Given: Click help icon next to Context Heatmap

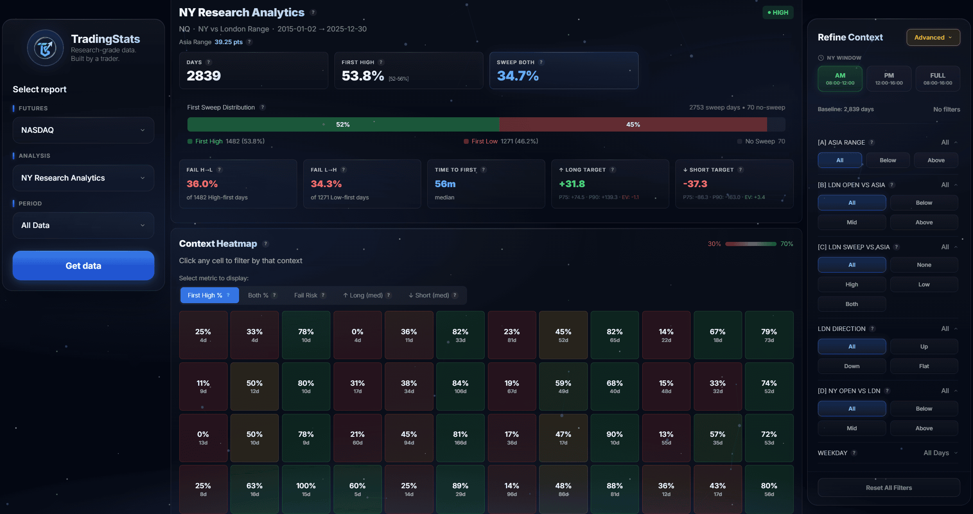Looking at the screenshot, I should click(266, 244).
